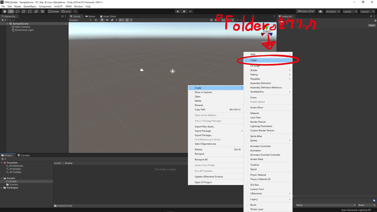
Task: Open cloud services icon
Action: (320, 11)
